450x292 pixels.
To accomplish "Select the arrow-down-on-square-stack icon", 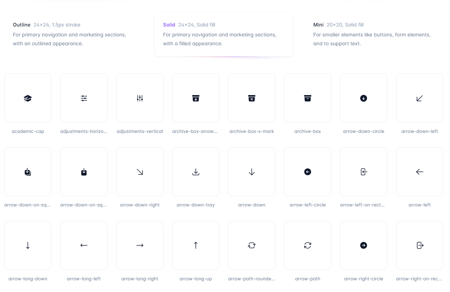I will coord(28,172).
